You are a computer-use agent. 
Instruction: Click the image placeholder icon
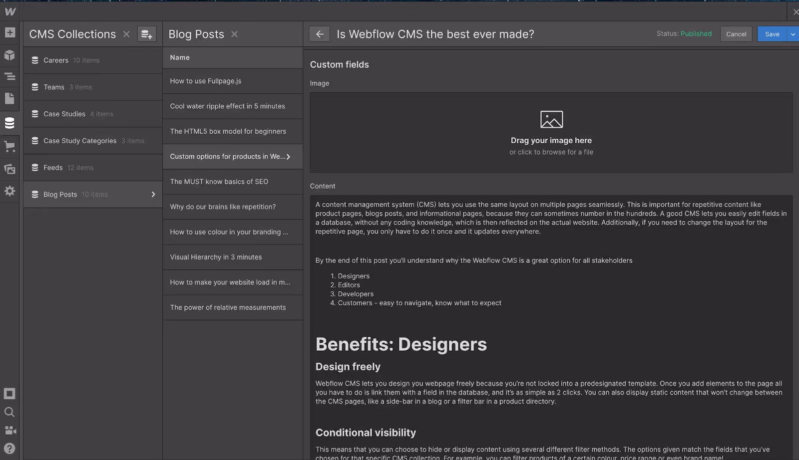[x=551, y=119]
